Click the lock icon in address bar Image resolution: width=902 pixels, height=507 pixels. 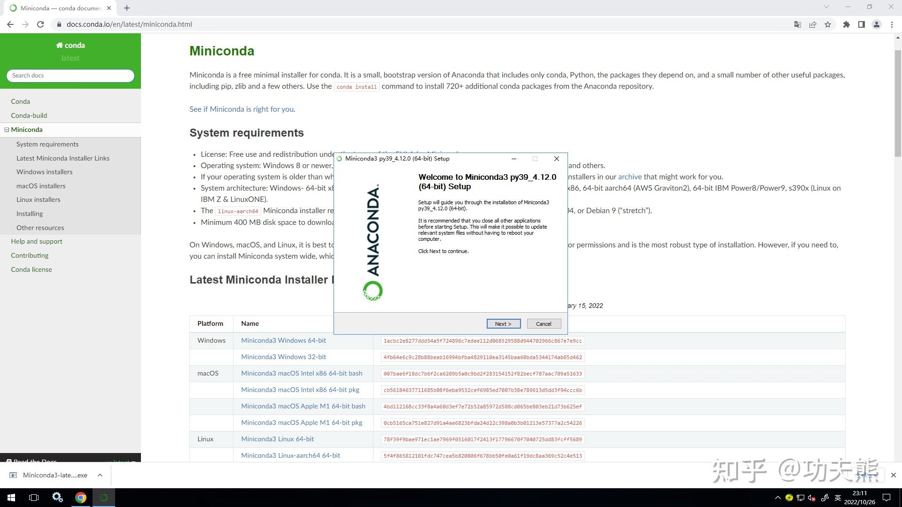click(59, 24)
